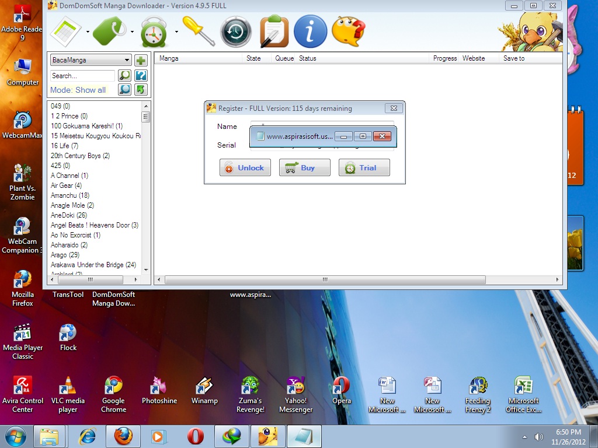Click the Trial button in Register dialog
Screen dimensions: 598x448
[x=364, y=167]
